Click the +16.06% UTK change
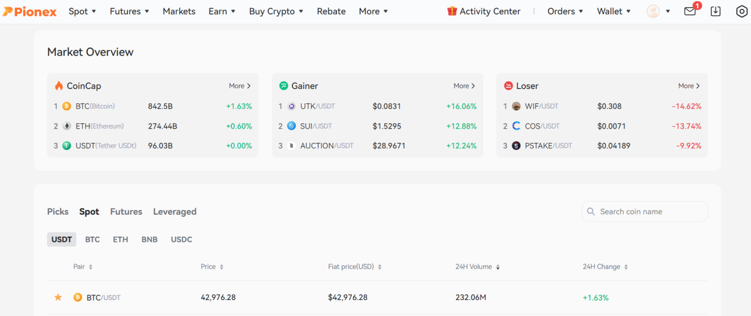Screen dimensions: 751x316 [x=462, y=106]
